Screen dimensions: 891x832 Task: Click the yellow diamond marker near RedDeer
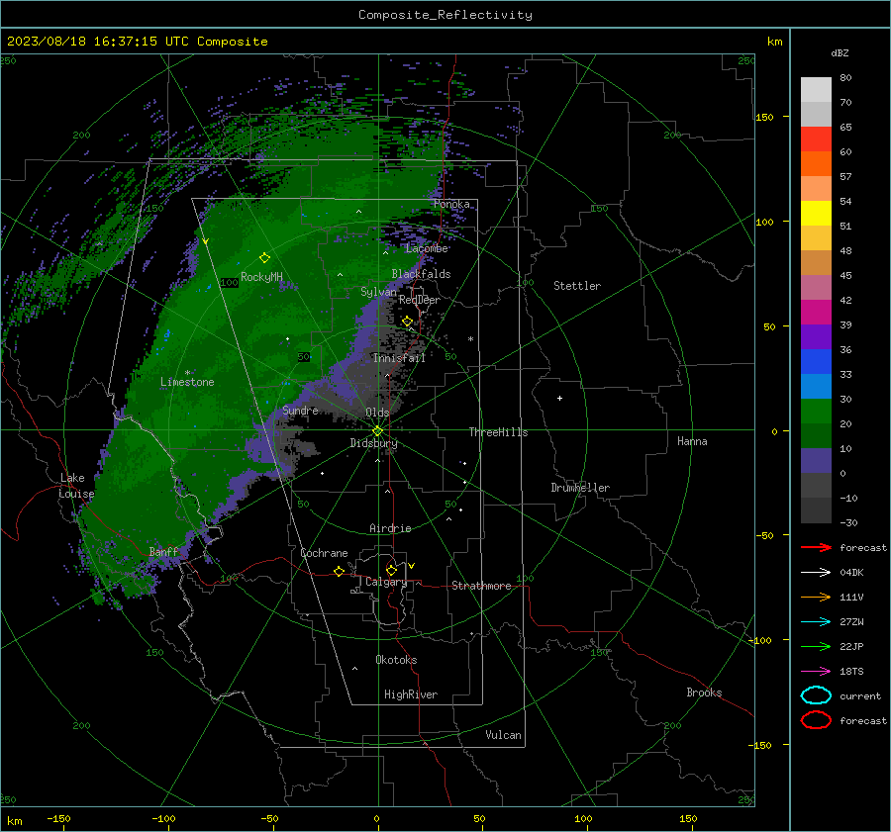[408, 322]
